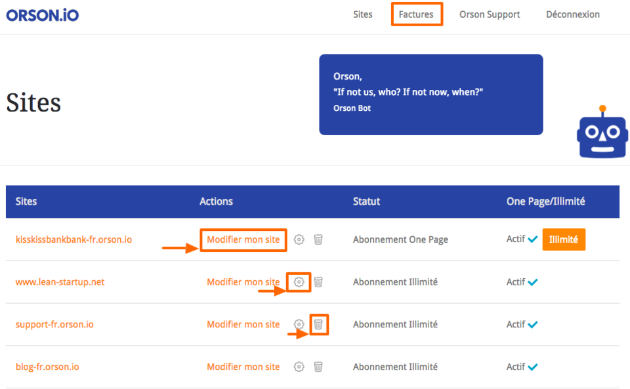Go to the Factures page
This screenshot has height=389, width=630.
pos(416,14)
